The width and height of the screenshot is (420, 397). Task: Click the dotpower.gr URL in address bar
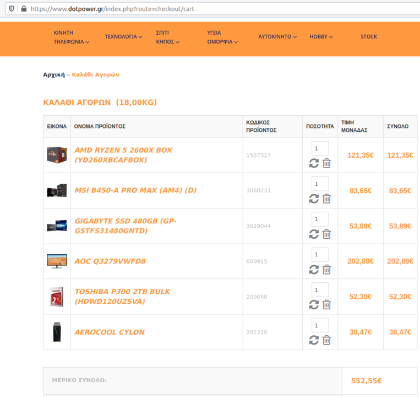pos(112,9)
